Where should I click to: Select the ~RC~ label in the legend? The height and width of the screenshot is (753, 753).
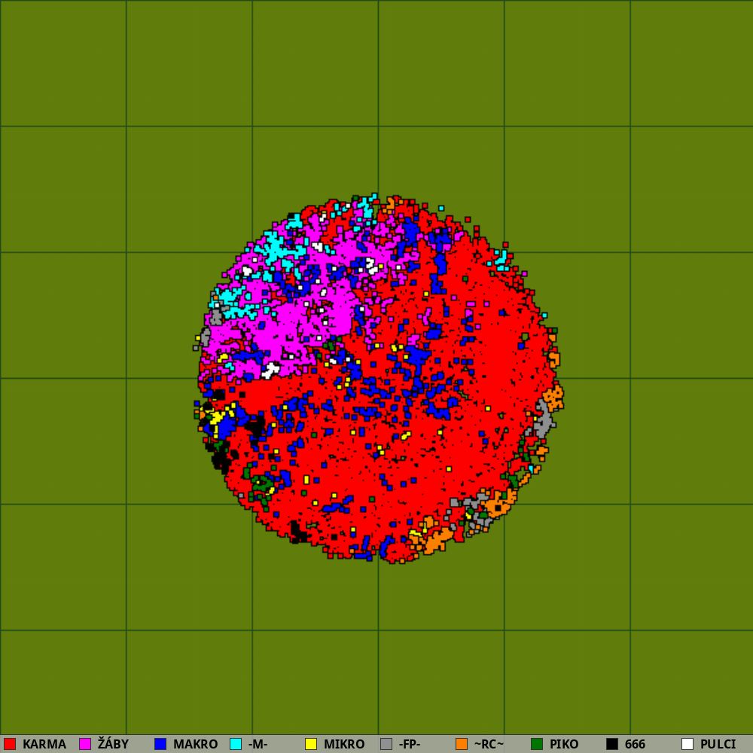[489, 745]
